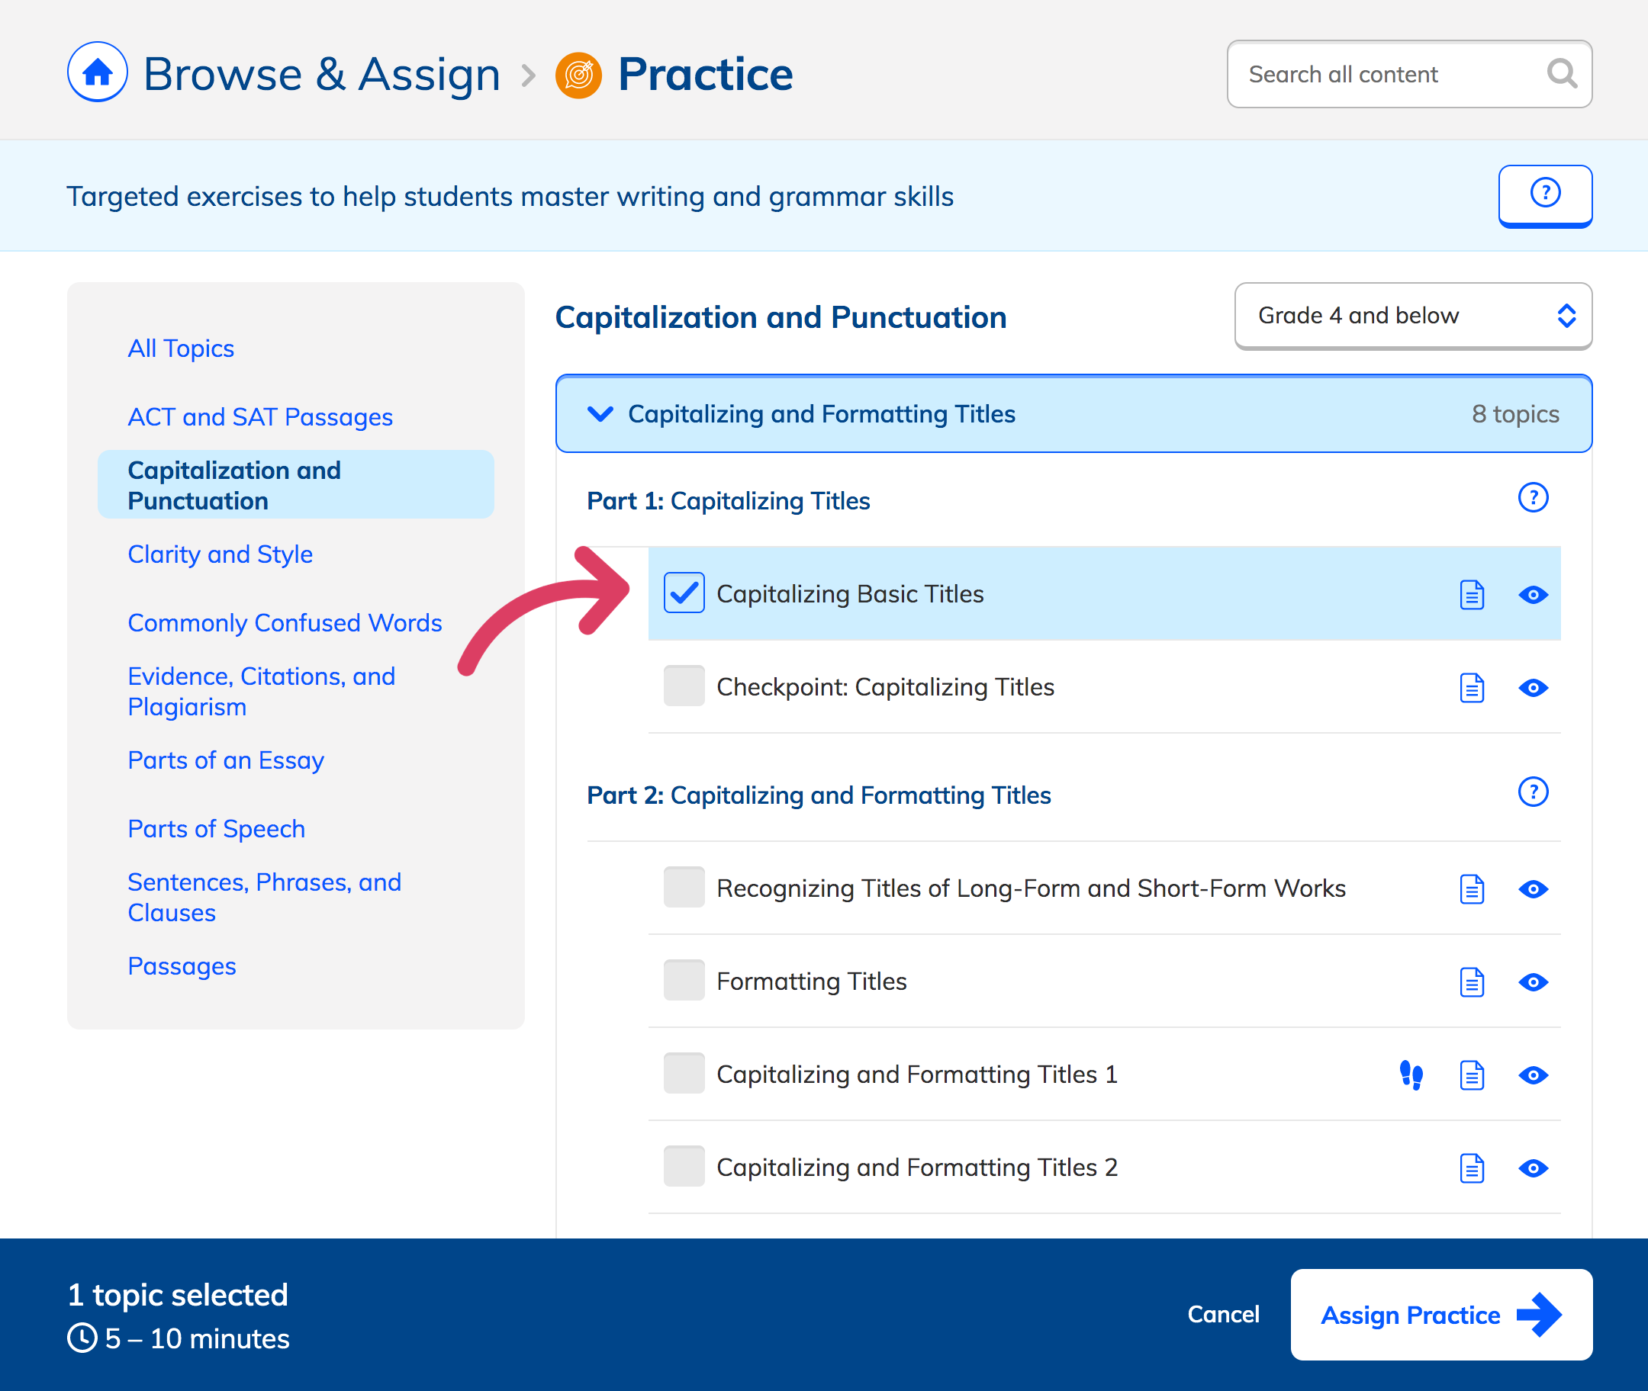Select Evidence, Citations, and Plagiarism topic
Screen dimensions: 1648x1391
[262, 692]
